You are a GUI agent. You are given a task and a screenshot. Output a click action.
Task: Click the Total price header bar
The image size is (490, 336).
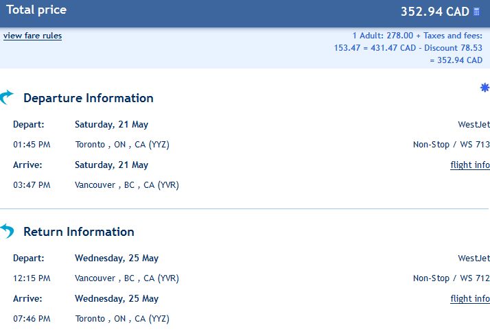point(245,14)
